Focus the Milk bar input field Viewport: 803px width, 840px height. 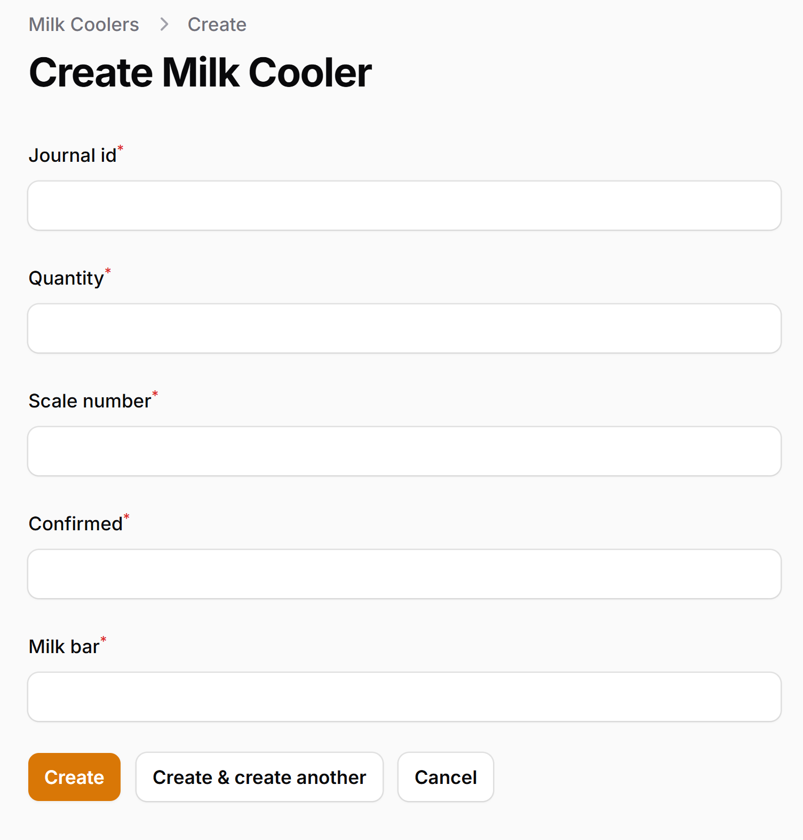(x=404, y=697)
